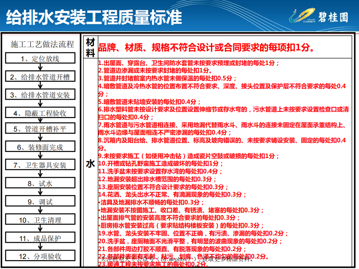
Task: Select the 材料 table row header cell
Action: point(90,47)
